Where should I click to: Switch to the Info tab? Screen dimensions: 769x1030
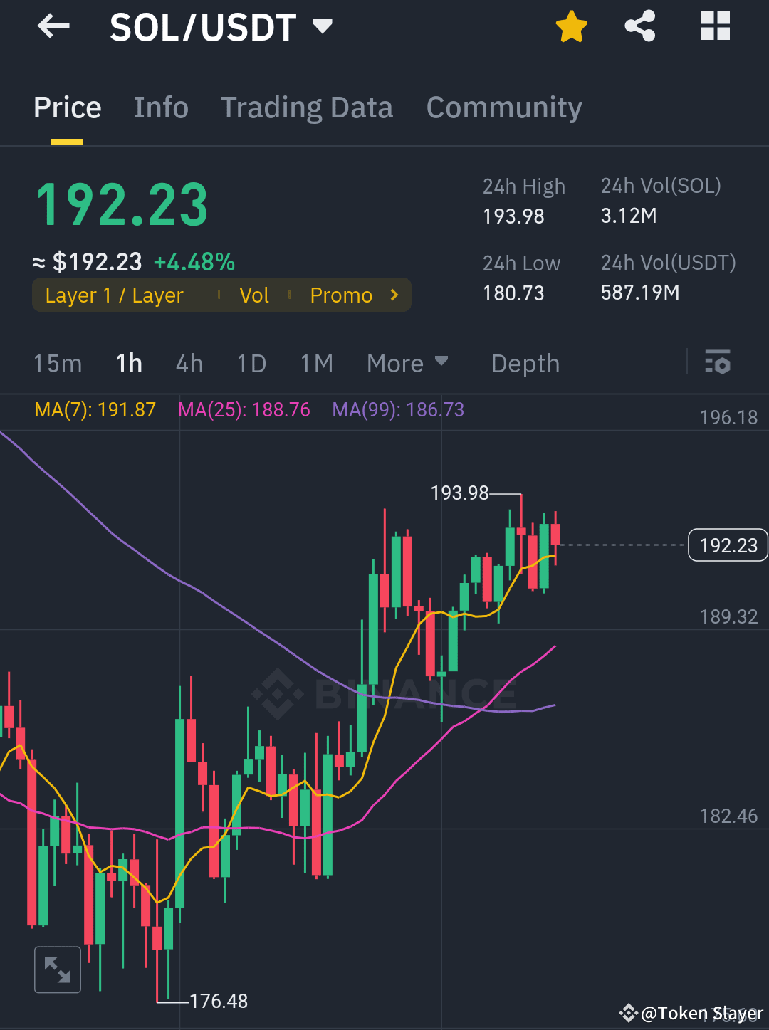(160, 107)
